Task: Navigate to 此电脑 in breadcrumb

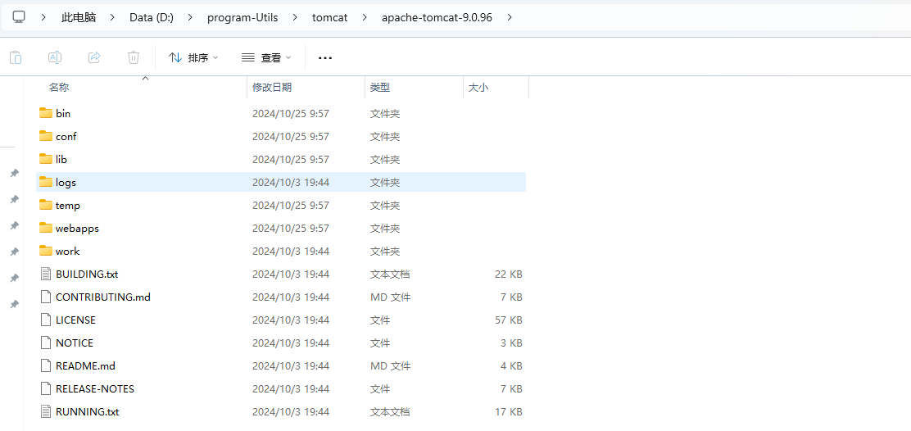Action: click(79, 17)
